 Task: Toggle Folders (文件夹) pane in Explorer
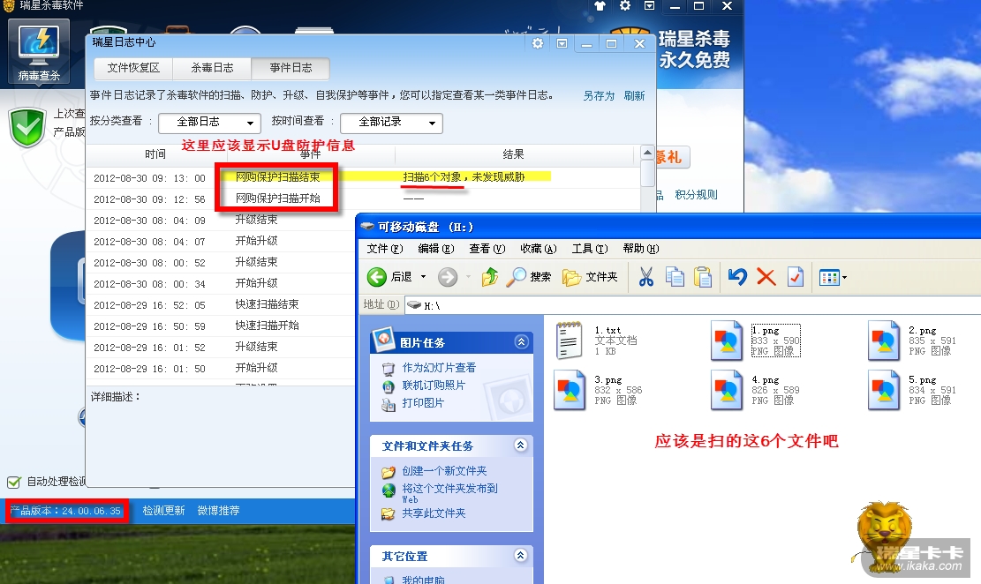590,276
